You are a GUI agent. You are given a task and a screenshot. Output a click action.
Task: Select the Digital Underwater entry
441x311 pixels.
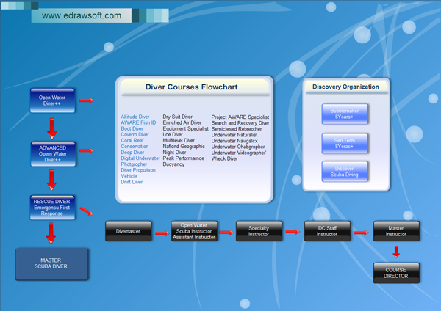140,158
